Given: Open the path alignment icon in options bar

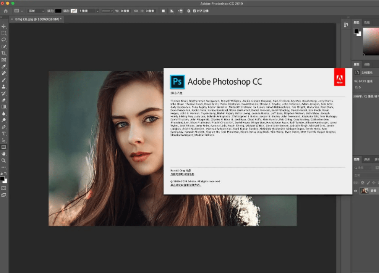Looking at the screenshot, I should coord(172,11).
